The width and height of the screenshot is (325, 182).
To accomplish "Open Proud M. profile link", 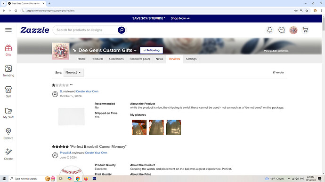I will tap(65, 153).
